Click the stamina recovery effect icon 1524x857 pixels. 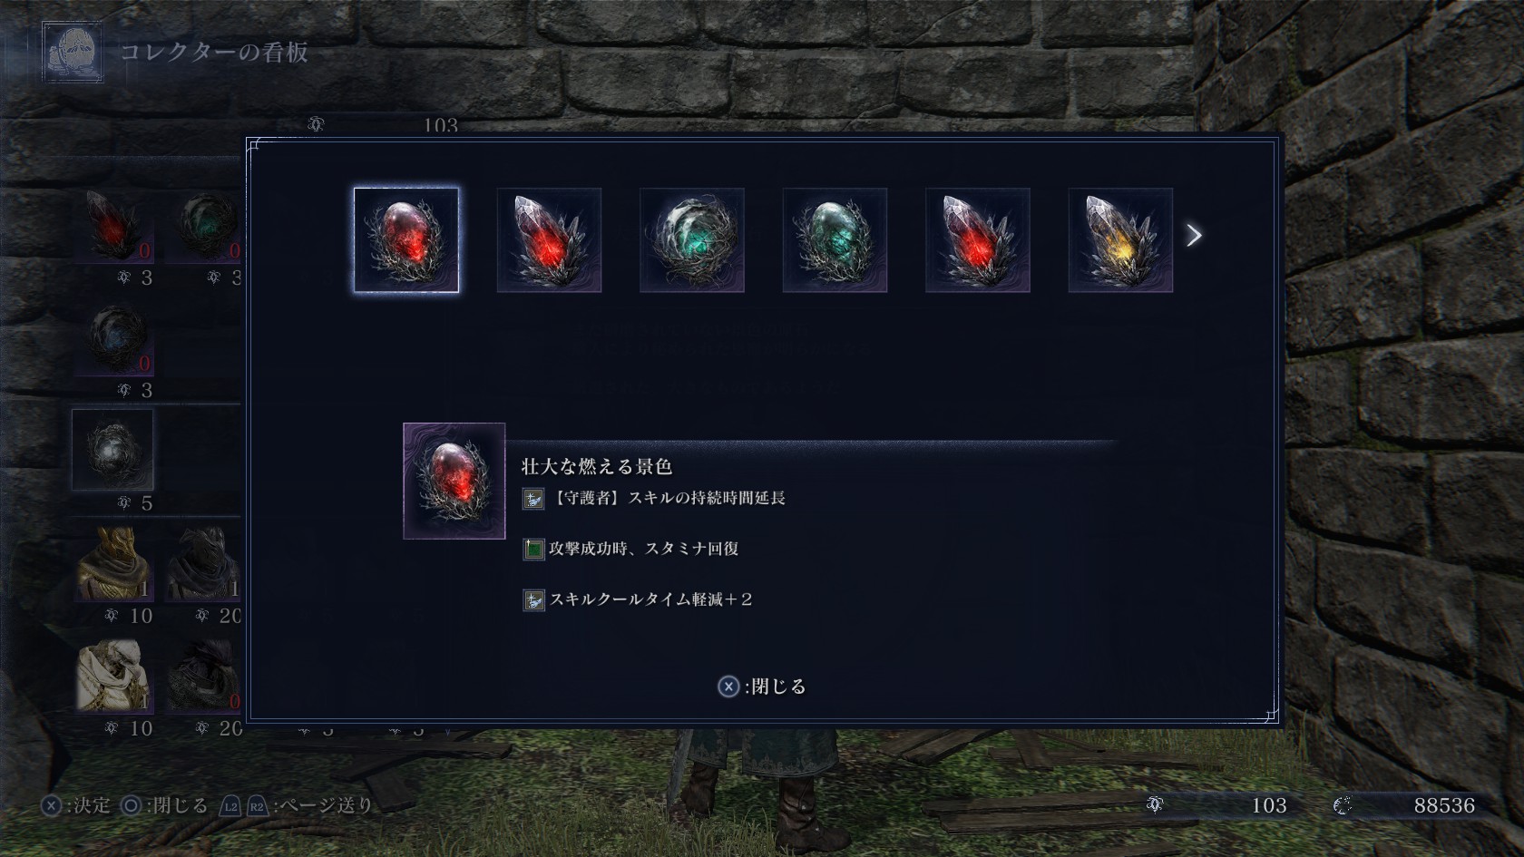click(x=533, y=549)
